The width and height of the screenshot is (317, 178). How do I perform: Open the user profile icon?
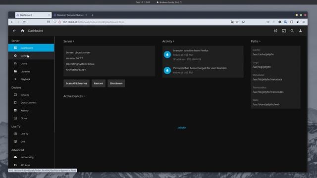coord(301,31)
